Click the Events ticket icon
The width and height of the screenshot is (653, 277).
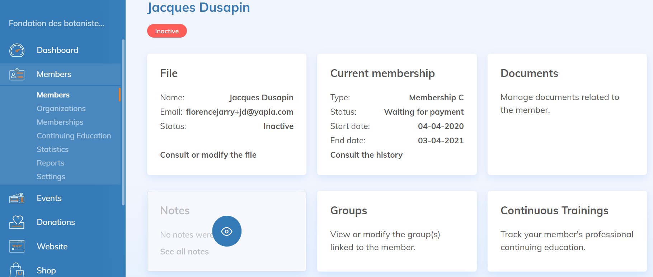point(17,198)
